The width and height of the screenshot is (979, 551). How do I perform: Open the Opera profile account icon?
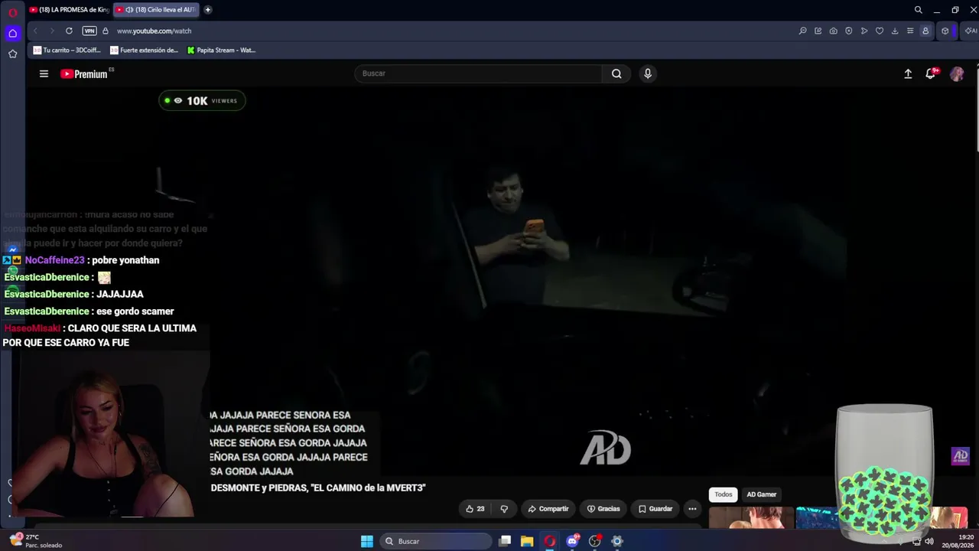(925, 31)
